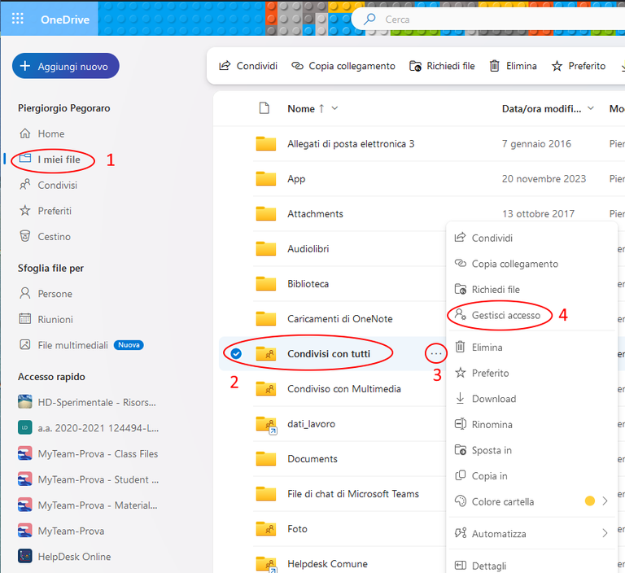The image size is (625, 573).
Task: Open the app launcher grid icon
Action: pyautogui.click(x=18, y=19)
